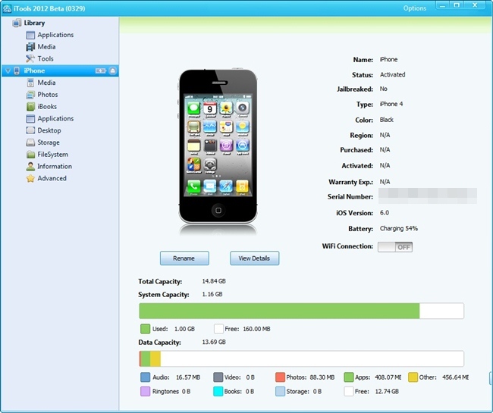Open the FileSystem section
This screenshot has height=413, width=493.
(x=52, y=154)
